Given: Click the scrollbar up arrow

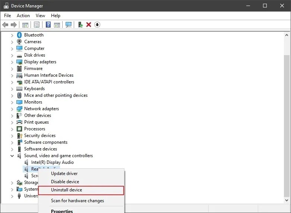Looking at the screenshot, I should (287, 35).
